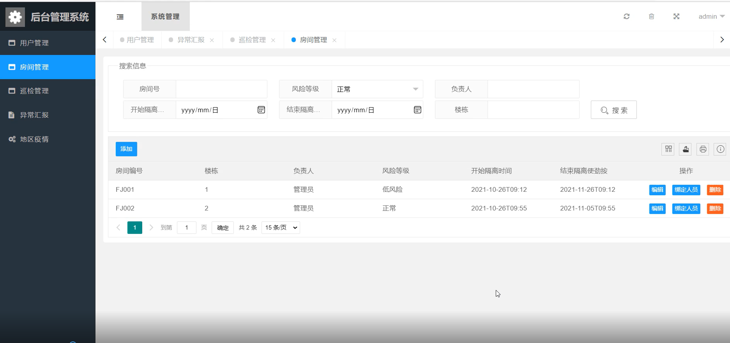This screenshot has width=730, height=343.
Task: Click the print table icon
Action: pos(703,149)
